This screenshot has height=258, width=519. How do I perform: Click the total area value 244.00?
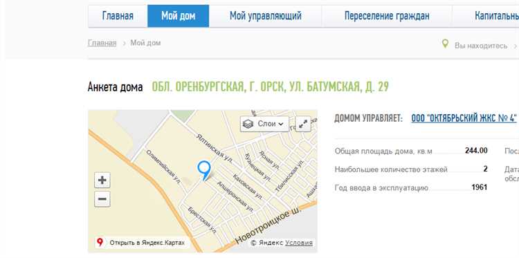tap(476, 151)
